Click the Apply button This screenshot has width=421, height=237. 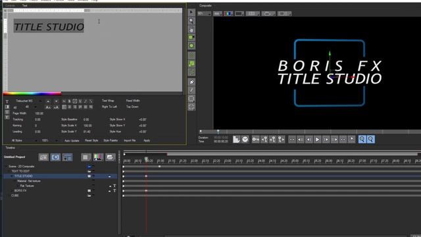click(x=147, y=140)
